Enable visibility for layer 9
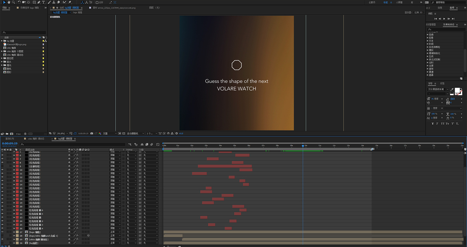This screenshot has height=247, width=467. click(2, 166)
